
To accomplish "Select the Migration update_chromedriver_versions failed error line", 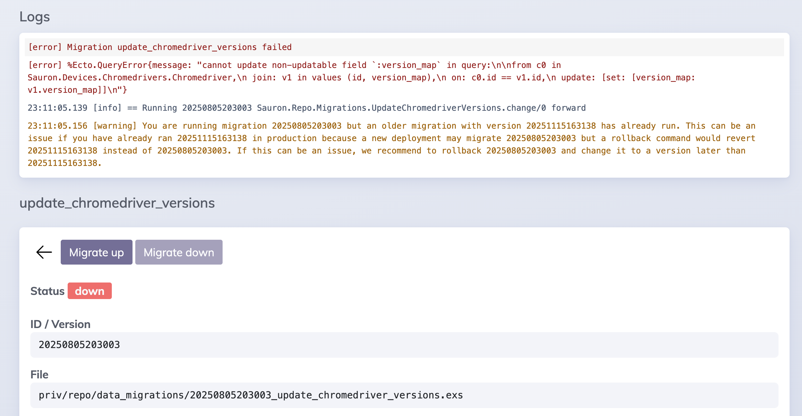I will coord(160,47).
